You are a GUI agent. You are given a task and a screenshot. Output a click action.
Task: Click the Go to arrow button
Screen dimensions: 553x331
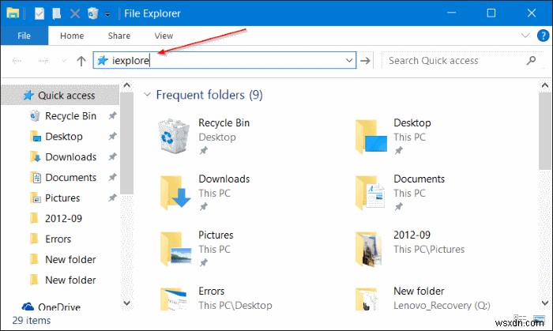point(365,61)
